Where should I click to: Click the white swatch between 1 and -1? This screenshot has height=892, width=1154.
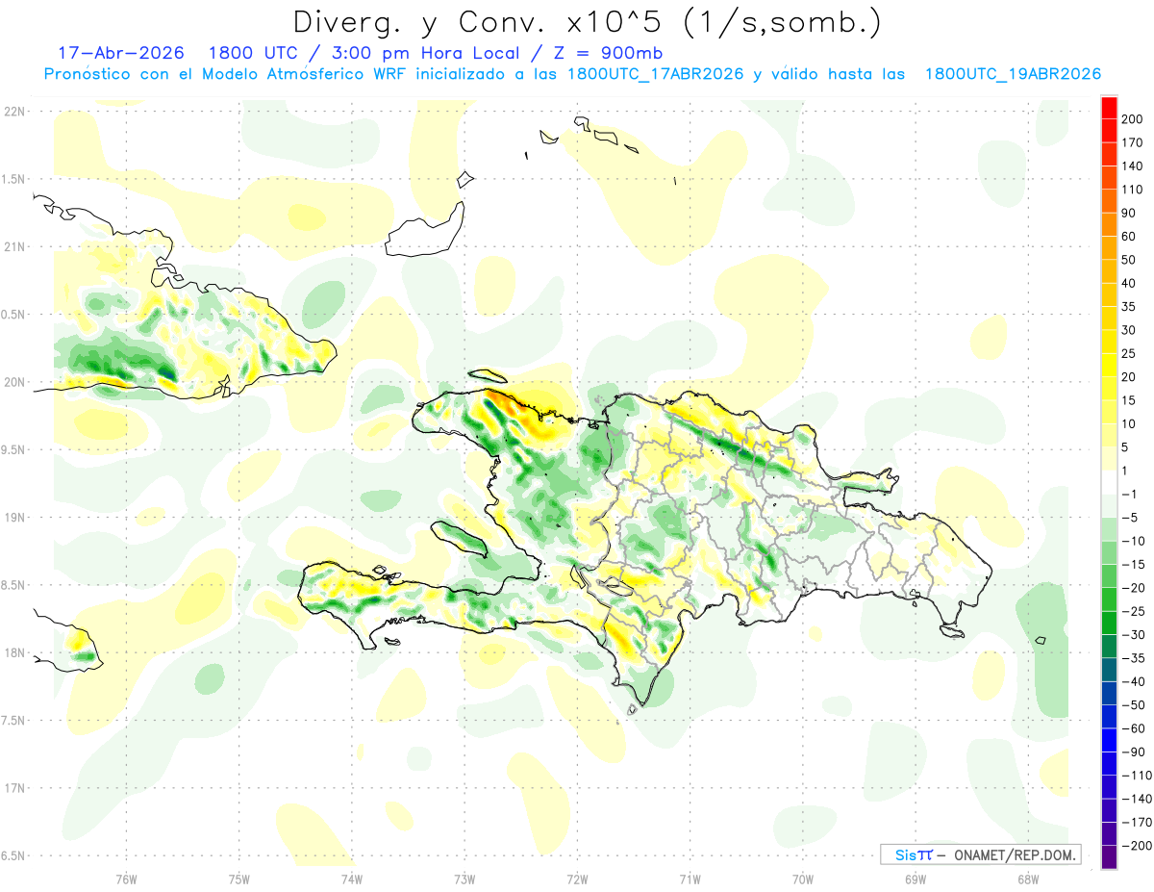pyautogui.click(x=1109, y=483)
